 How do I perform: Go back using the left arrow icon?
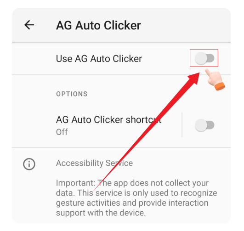29,25
